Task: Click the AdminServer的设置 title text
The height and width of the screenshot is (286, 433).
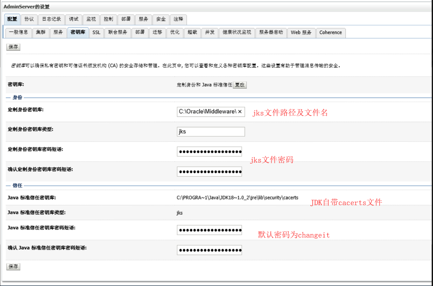Action: click(x=27, y=7)
